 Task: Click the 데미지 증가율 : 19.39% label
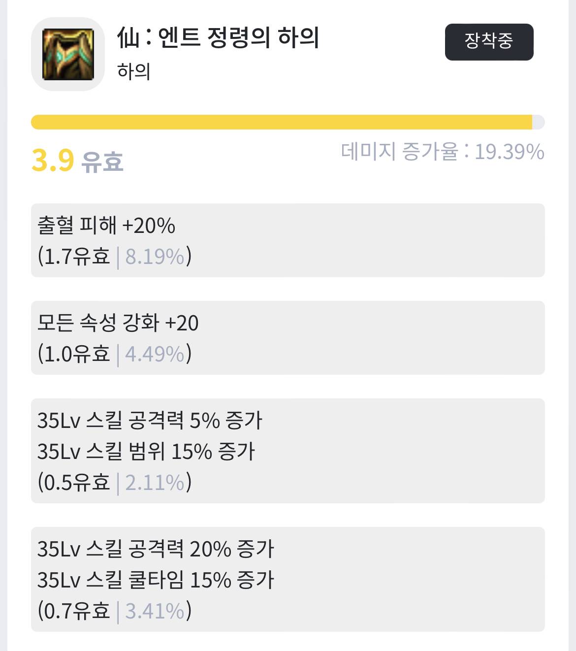pos(442,152)
